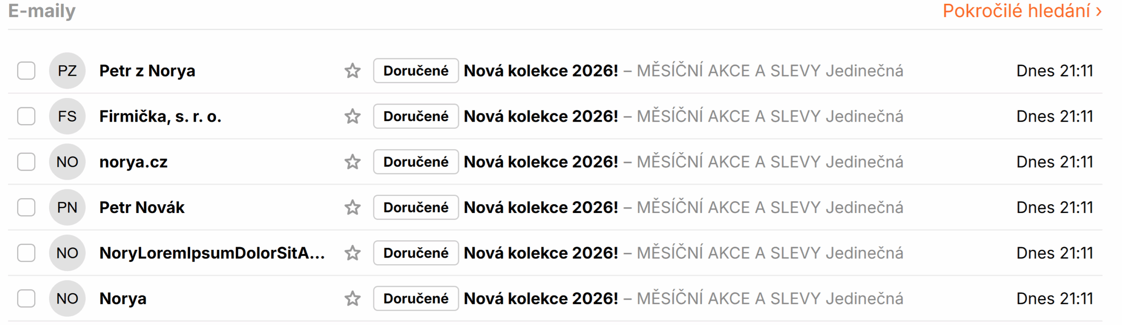Tick the checkbox for Firmička, s. r. o.
This screenshot has height=325, width=1122.
click(x=26, y=116)
